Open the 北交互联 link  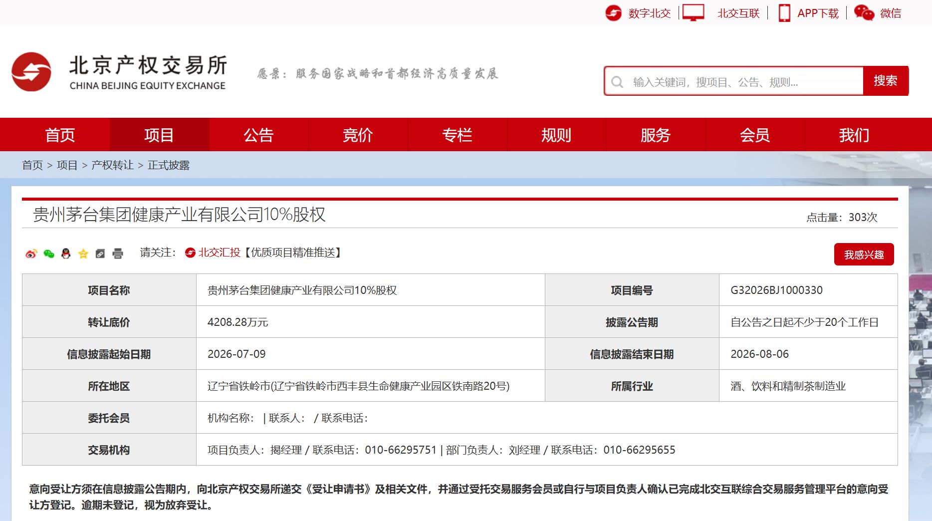click(738, 13)
